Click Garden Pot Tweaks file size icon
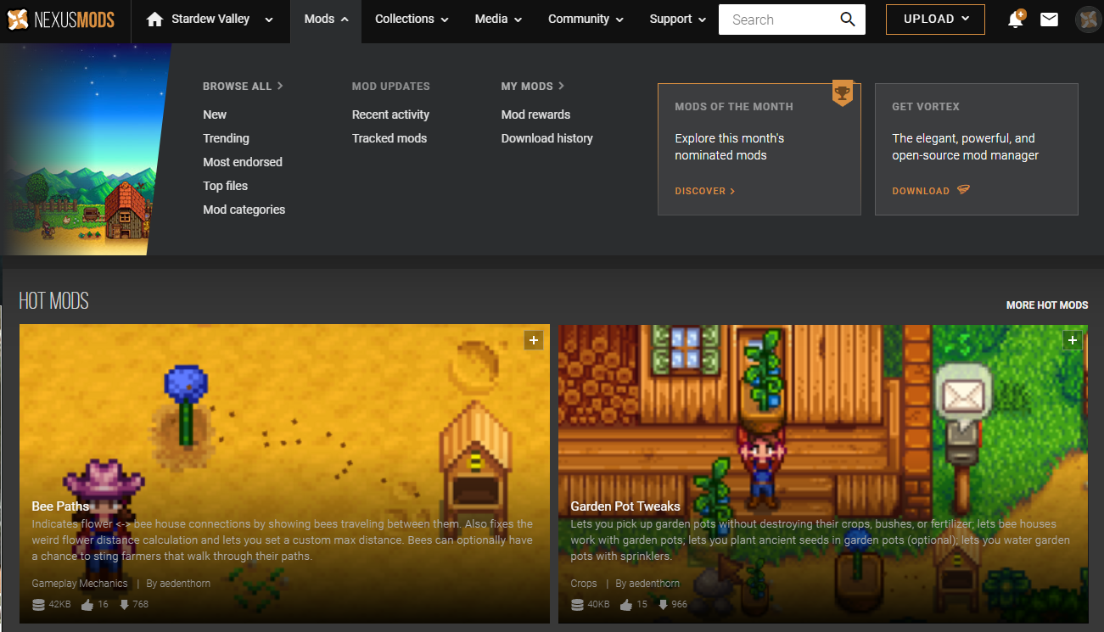Image resolution: width=1104 pixels, height=632 pixels. [577, 605]
